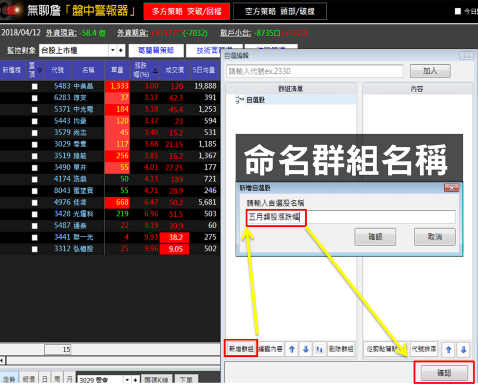Click the 新進榜 column header
The width and height of the screenshot is (478, 386).
pos(12,70)
